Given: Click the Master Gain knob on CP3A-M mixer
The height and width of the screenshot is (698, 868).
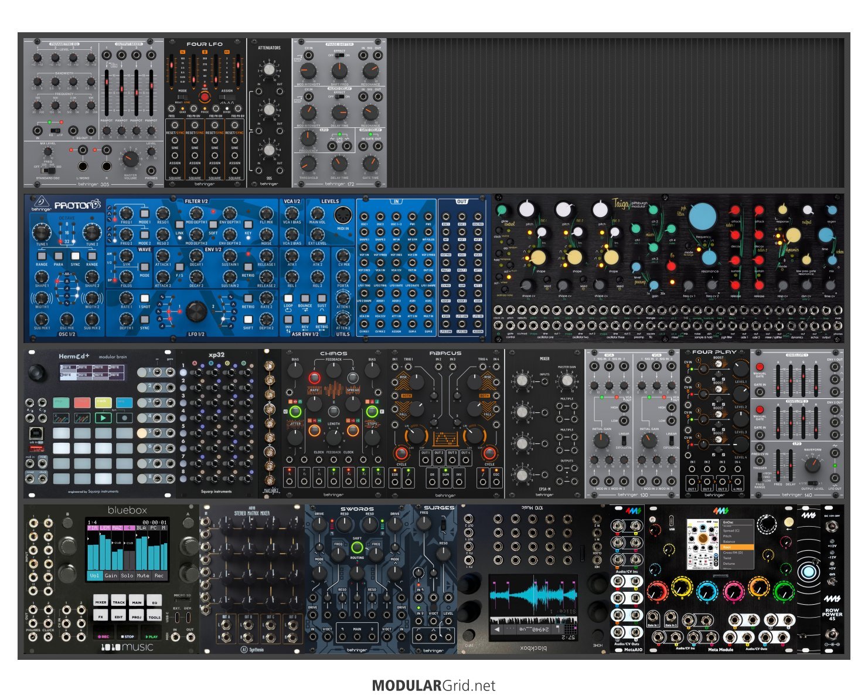Looking at the screenshot, I should tap(567, 381).
